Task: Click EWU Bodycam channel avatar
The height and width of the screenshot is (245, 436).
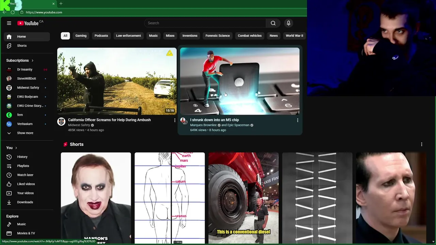Action: tap(9, 97)
